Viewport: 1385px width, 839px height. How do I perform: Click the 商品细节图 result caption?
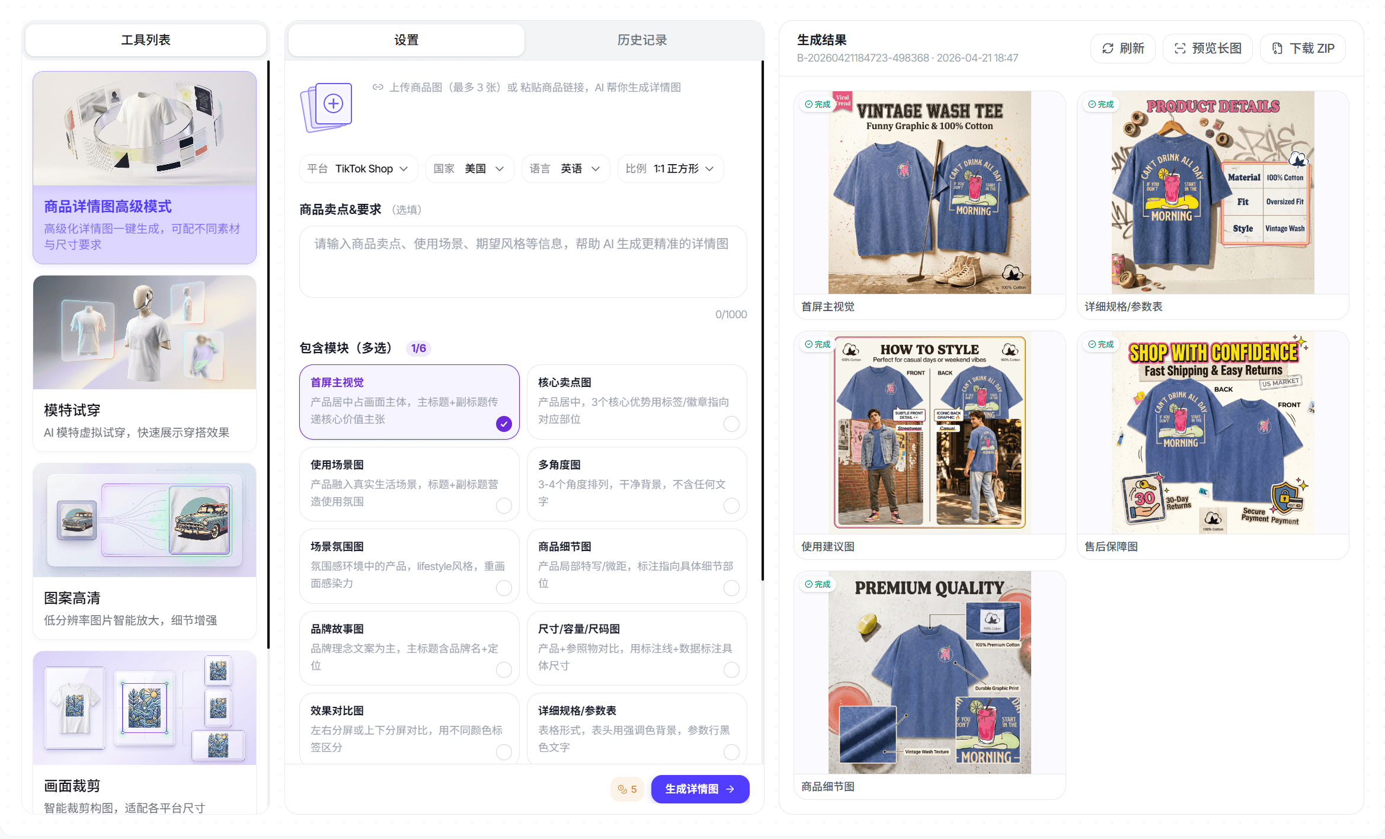point(828,786)
